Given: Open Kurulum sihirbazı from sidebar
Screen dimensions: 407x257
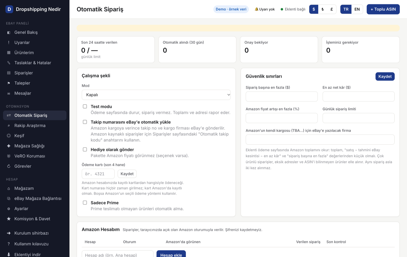Looking at the screenshot, I should coord(35,233).
